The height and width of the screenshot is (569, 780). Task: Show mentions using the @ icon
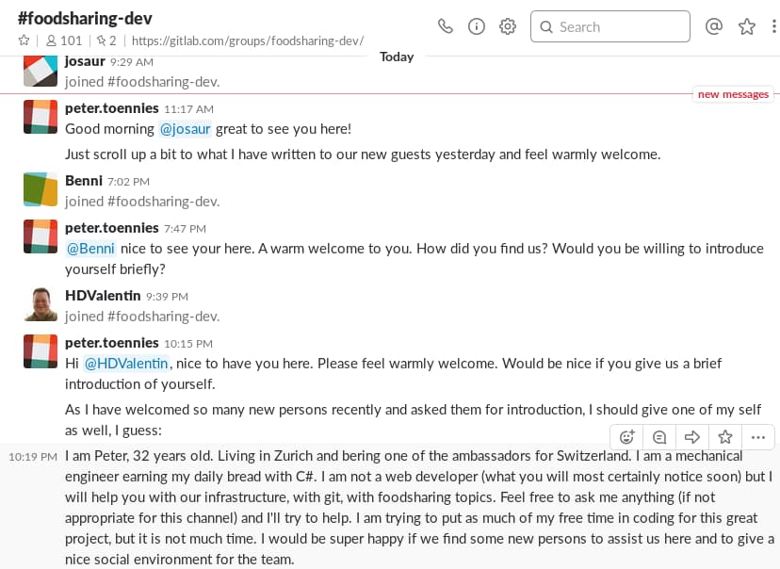click(x=714, y=25)
